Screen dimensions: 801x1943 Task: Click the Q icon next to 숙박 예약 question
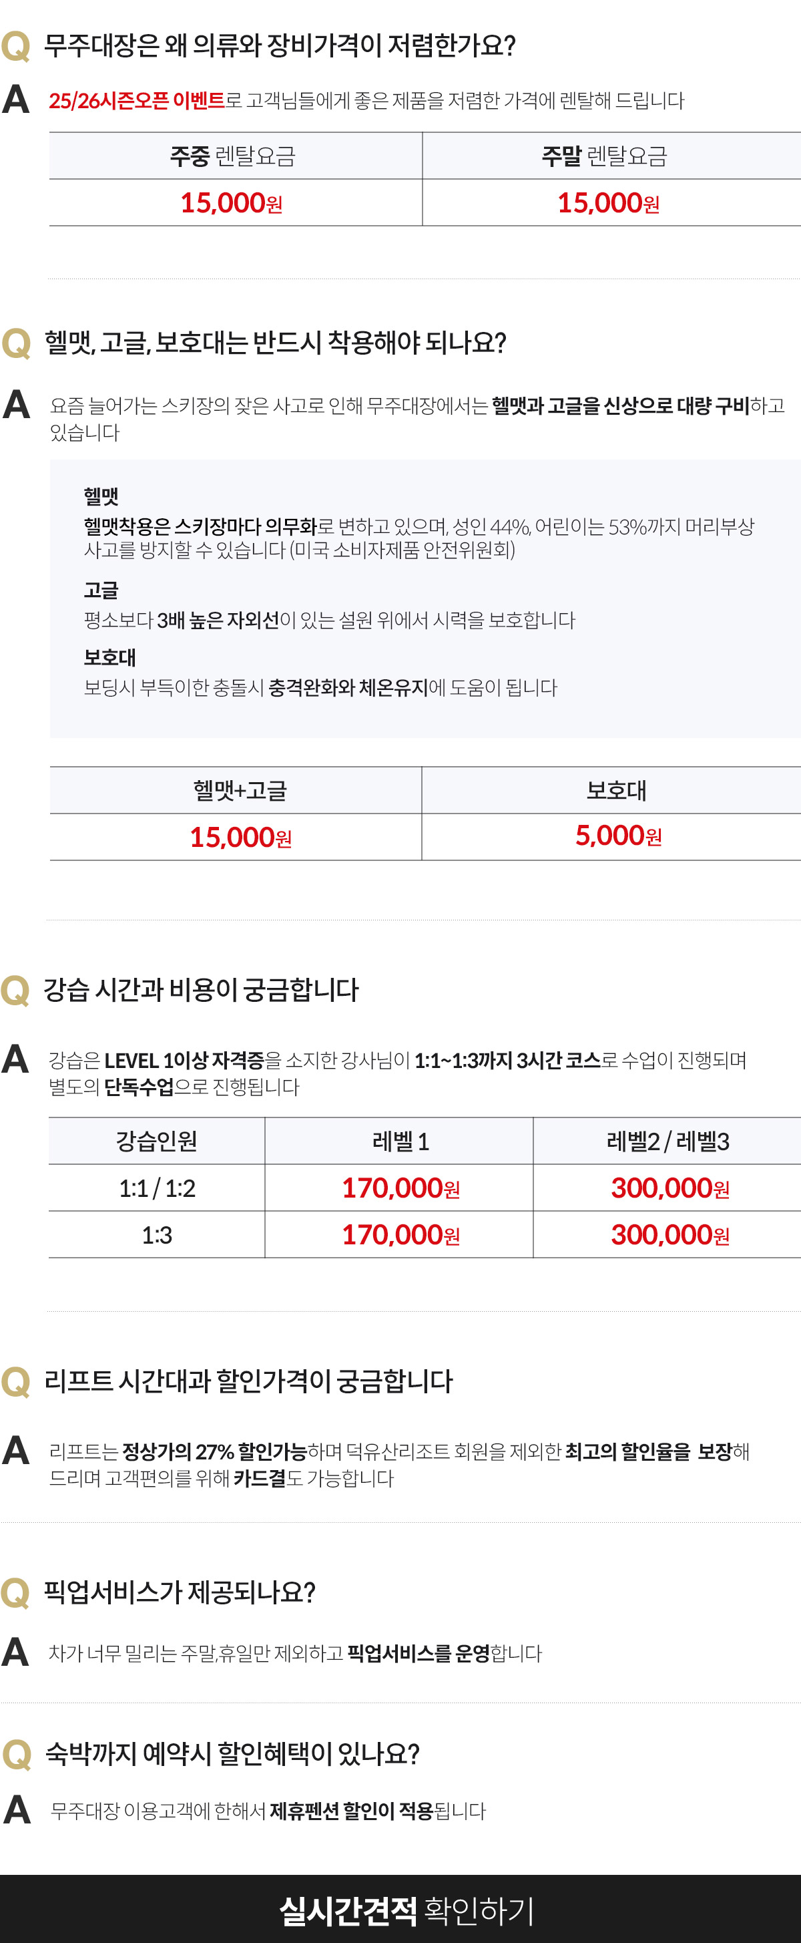click(x=17, y=1755)
